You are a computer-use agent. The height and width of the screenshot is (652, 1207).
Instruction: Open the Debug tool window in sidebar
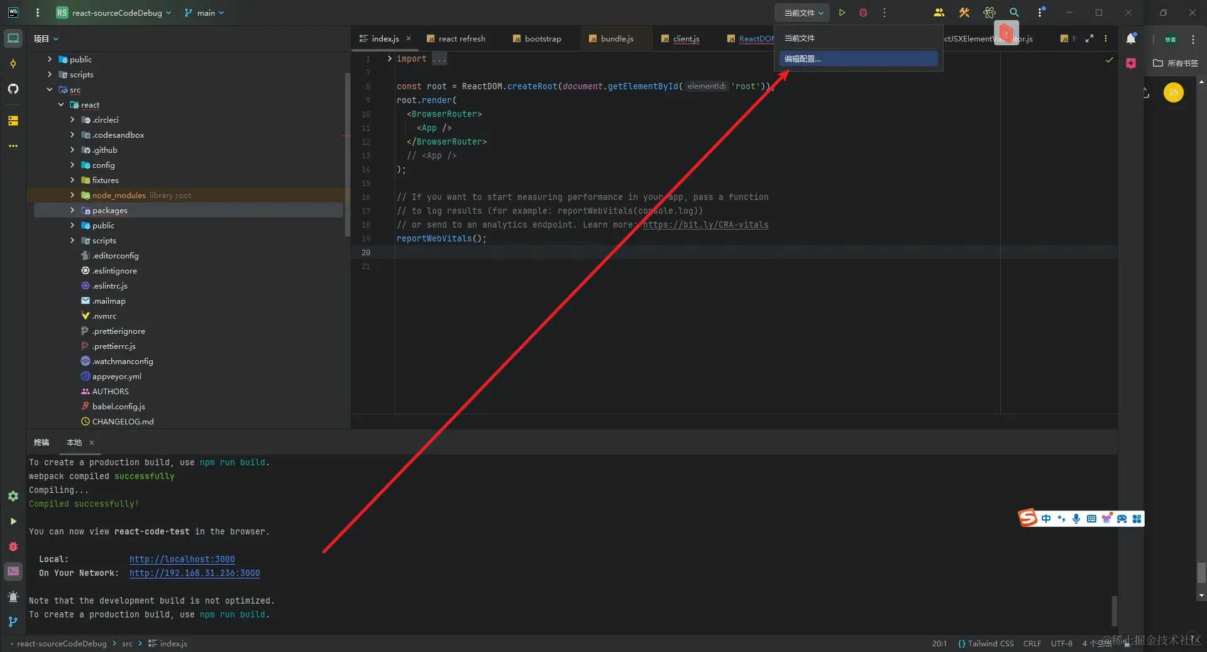(13, 546)
